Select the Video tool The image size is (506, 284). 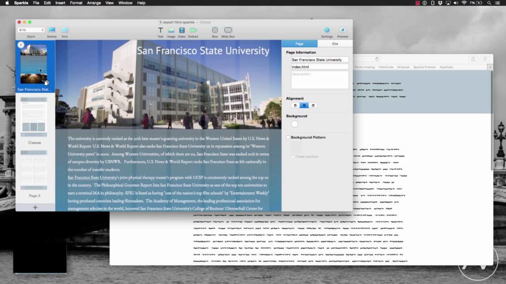click(x=181, y=31)
